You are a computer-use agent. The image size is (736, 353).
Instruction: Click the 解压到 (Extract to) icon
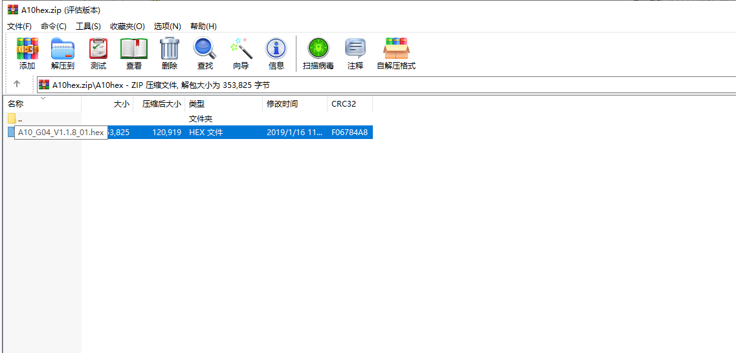click(63, 54)
